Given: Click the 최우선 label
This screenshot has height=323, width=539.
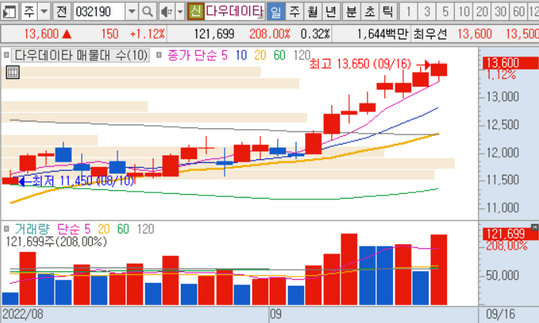Looking at the screenshot, I should point(430,34).
